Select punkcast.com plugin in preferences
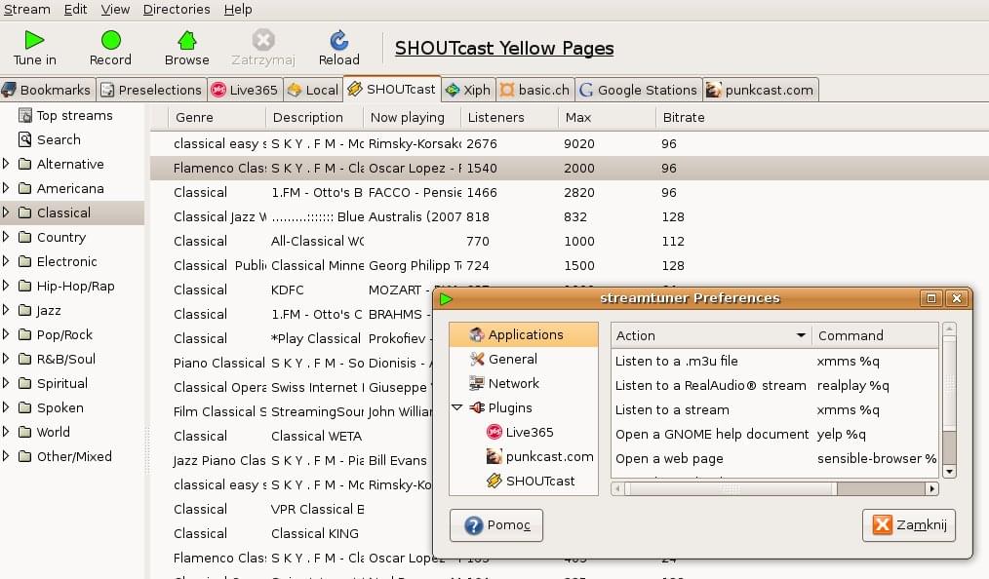The image size is (989, 579). (549, 456)
